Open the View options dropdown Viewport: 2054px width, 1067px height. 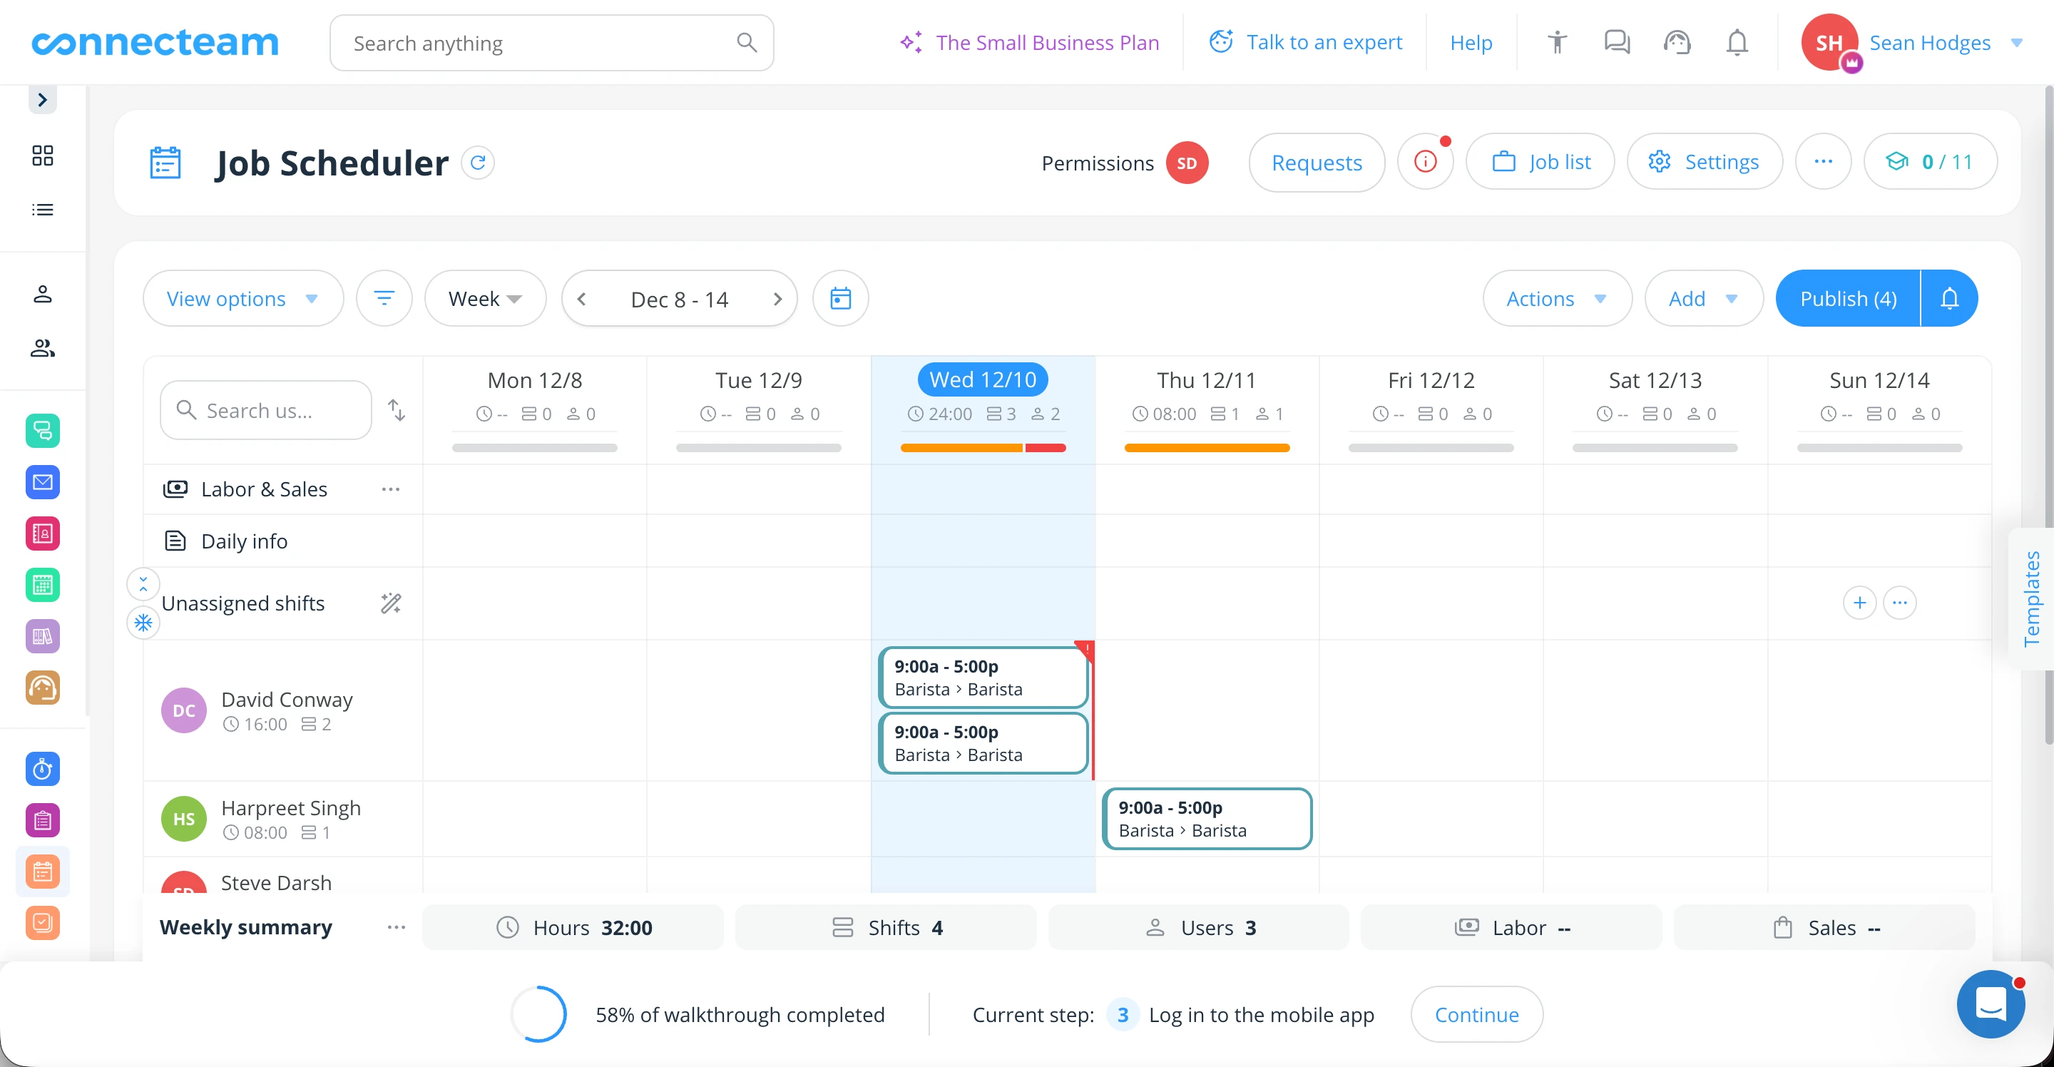242,298
